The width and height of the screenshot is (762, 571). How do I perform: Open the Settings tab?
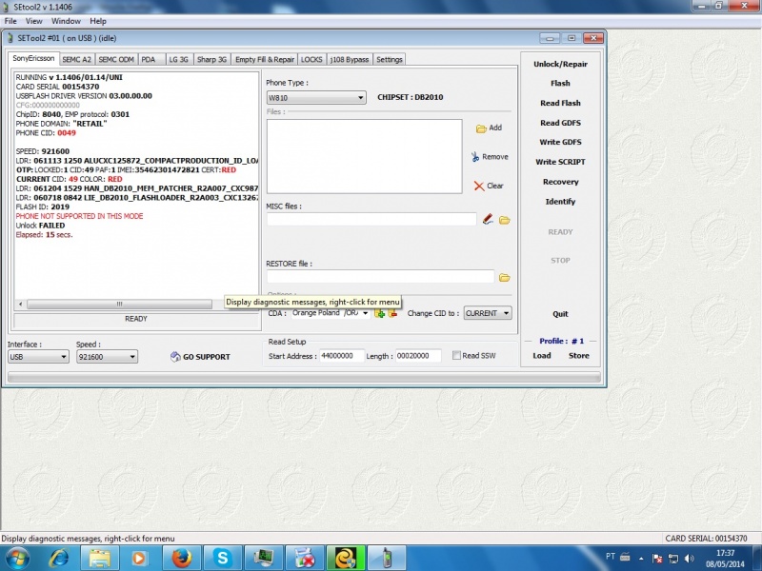[390, 59]
